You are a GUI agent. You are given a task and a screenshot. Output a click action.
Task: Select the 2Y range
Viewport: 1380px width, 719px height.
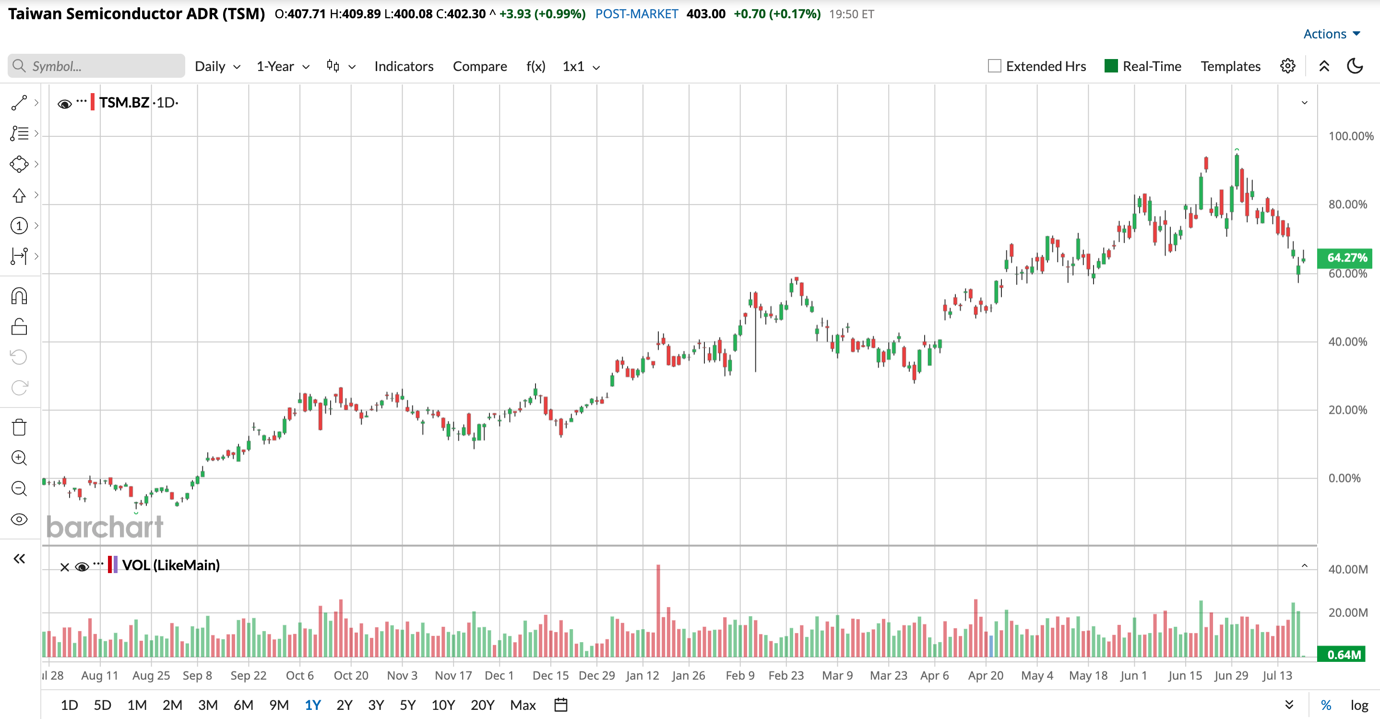pos(345,705)
